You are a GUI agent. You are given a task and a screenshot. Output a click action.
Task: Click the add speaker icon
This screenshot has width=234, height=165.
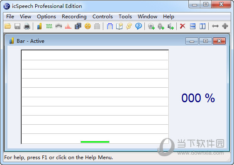171,26
